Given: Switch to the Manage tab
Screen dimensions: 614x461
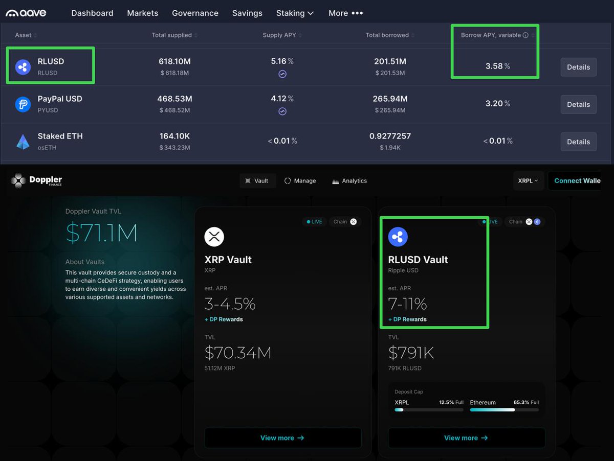Looking at the screenshot, I should pos(300,181).
